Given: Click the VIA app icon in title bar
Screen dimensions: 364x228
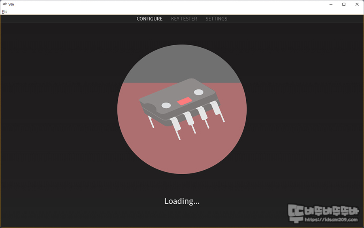Looking at the screenshot, I should [x=4, y=4].
